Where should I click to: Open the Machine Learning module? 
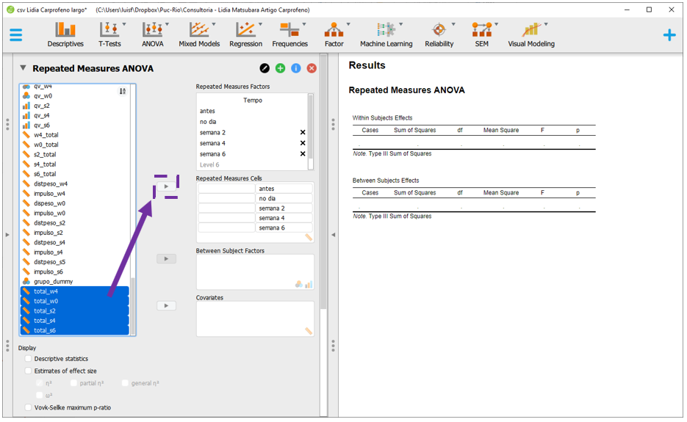pyautogui.click(x=386, y=34)
